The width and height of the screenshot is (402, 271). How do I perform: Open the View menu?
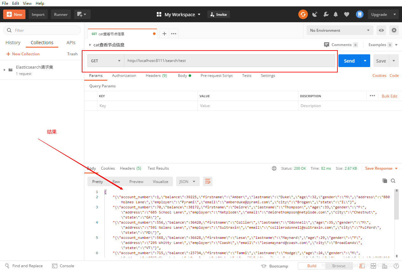click(27, 3)
